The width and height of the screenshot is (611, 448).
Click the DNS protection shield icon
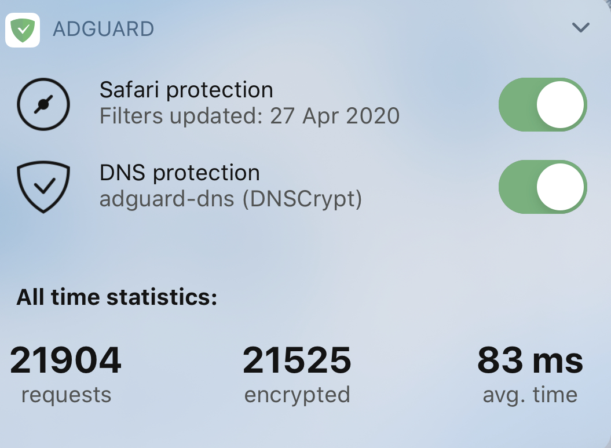click(x=43, y=185)
